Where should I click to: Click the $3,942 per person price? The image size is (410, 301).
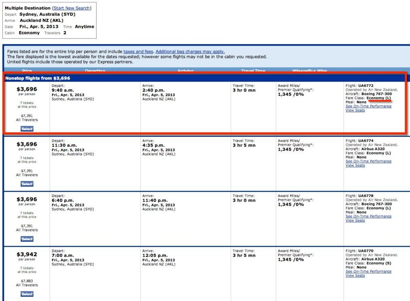point(27,254)
